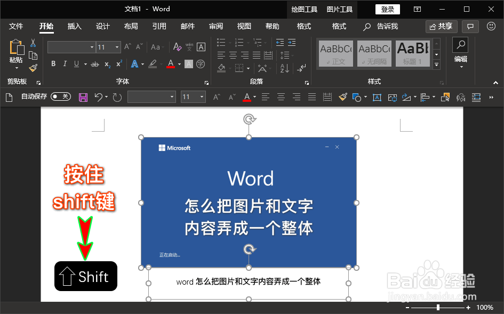Show paragraph marks icon

coord(301,68)
